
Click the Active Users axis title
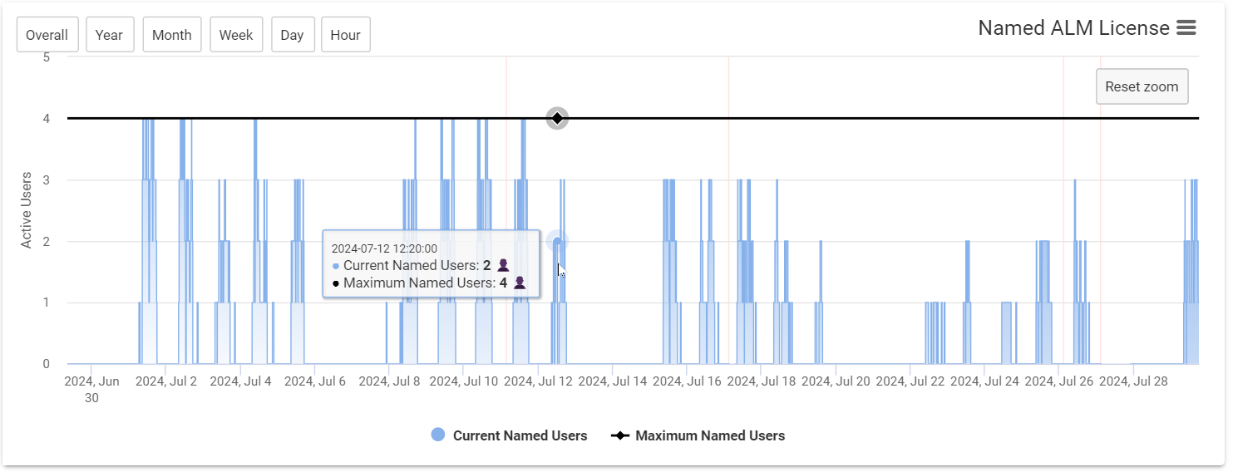tap(27, 210)
